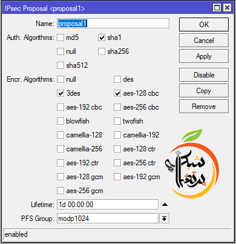Screen dimensions: 236x244
Task: Collapse Lifetime field with up arrow
Action: (x=165, y=205)
